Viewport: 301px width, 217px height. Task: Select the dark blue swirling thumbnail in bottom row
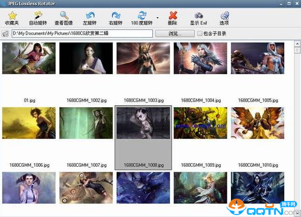(x=143, y=188)
